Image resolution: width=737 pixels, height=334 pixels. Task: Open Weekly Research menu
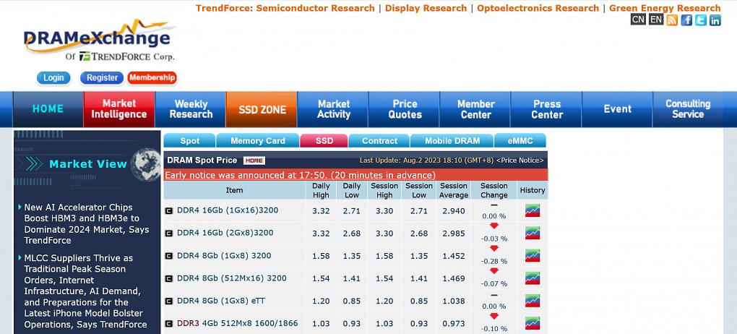[191, 109]
